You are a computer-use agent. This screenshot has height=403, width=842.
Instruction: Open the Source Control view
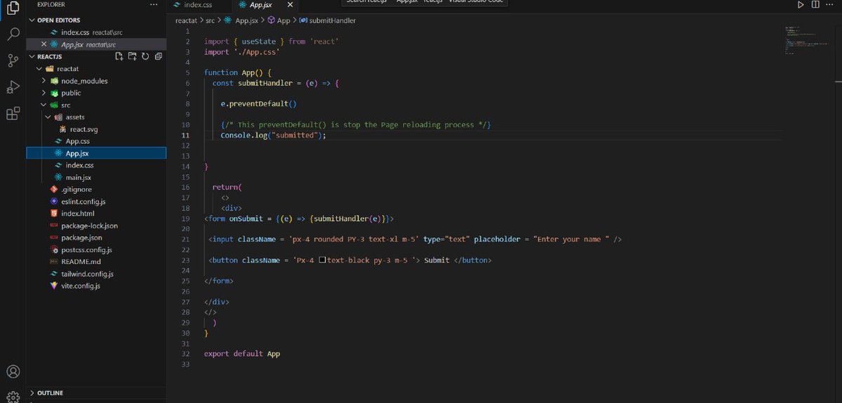[13, 60]
